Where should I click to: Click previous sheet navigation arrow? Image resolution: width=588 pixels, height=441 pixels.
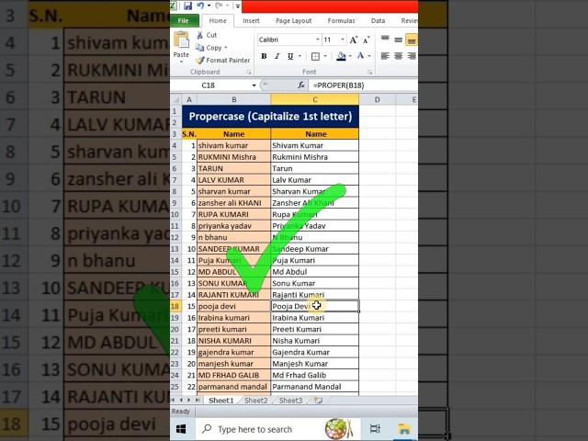[x=181, y=401]
